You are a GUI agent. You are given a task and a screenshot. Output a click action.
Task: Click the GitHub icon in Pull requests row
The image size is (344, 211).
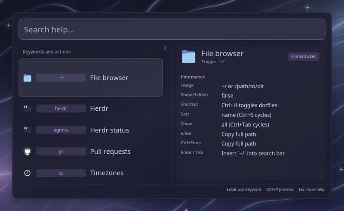coord(28,152)
